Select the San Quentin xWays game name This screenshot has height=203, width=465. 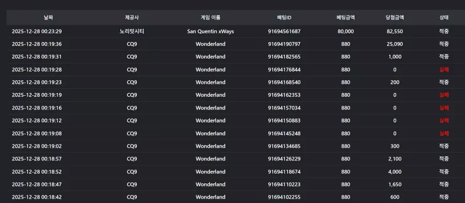[x=211, y=31]
